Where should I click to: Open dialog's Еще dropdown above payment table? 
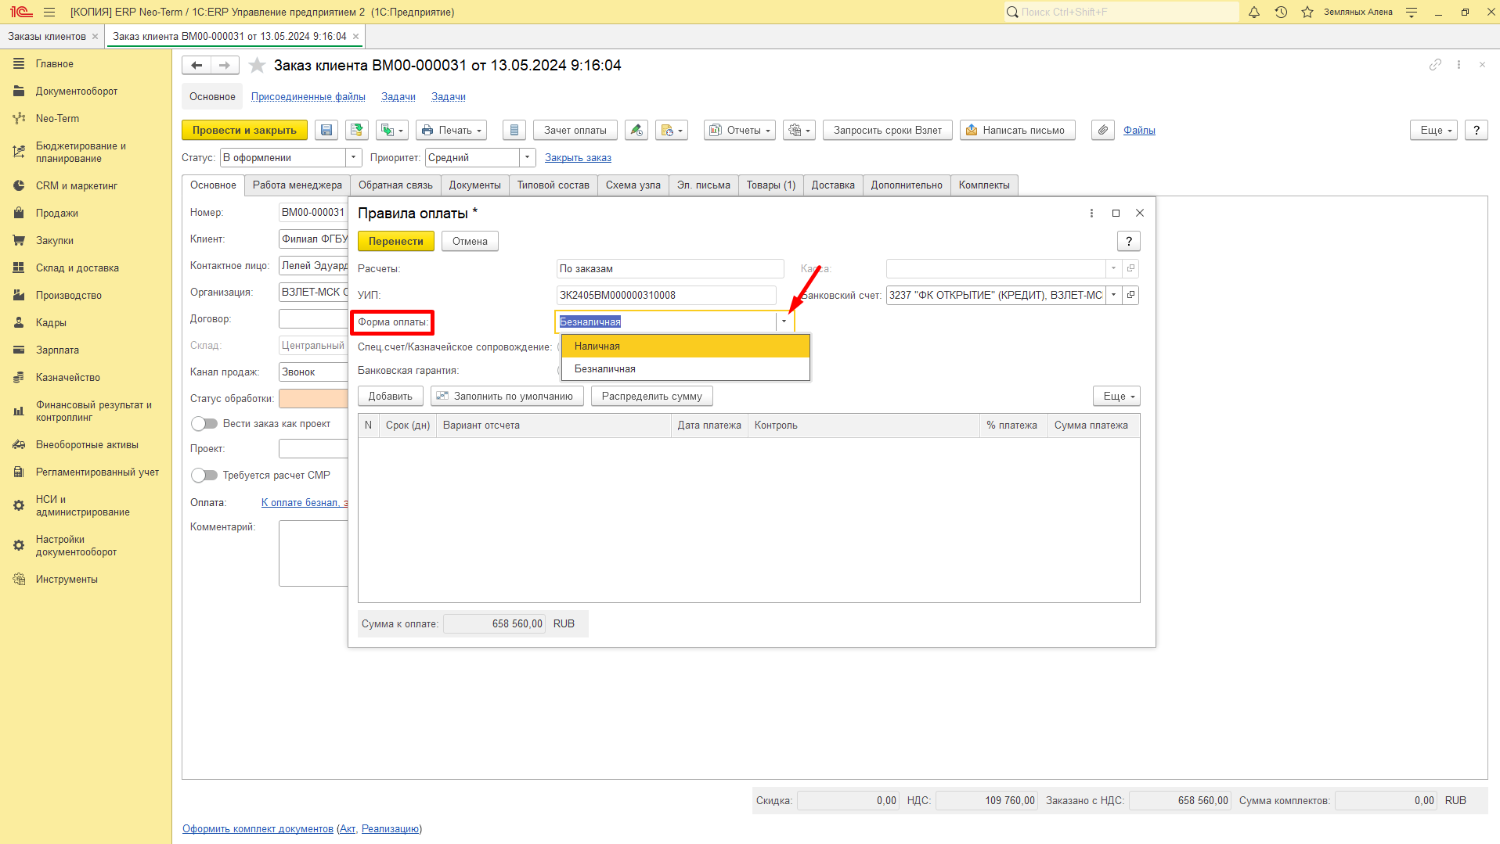(x=1116, y=397)
